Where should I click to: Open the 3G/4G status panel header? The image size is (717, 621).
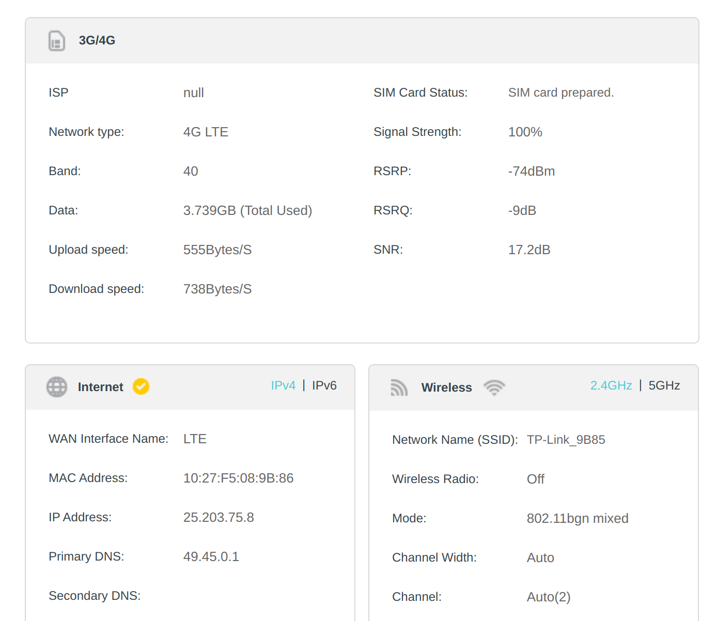click(x=96, y=40)
